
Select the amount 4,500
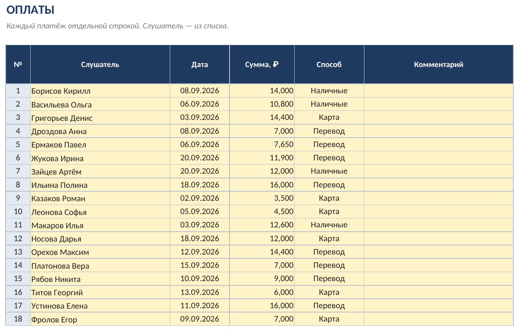[262, 211]
